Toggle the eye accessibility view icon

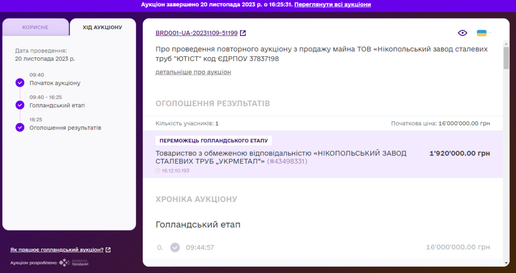tap(462, 33)
